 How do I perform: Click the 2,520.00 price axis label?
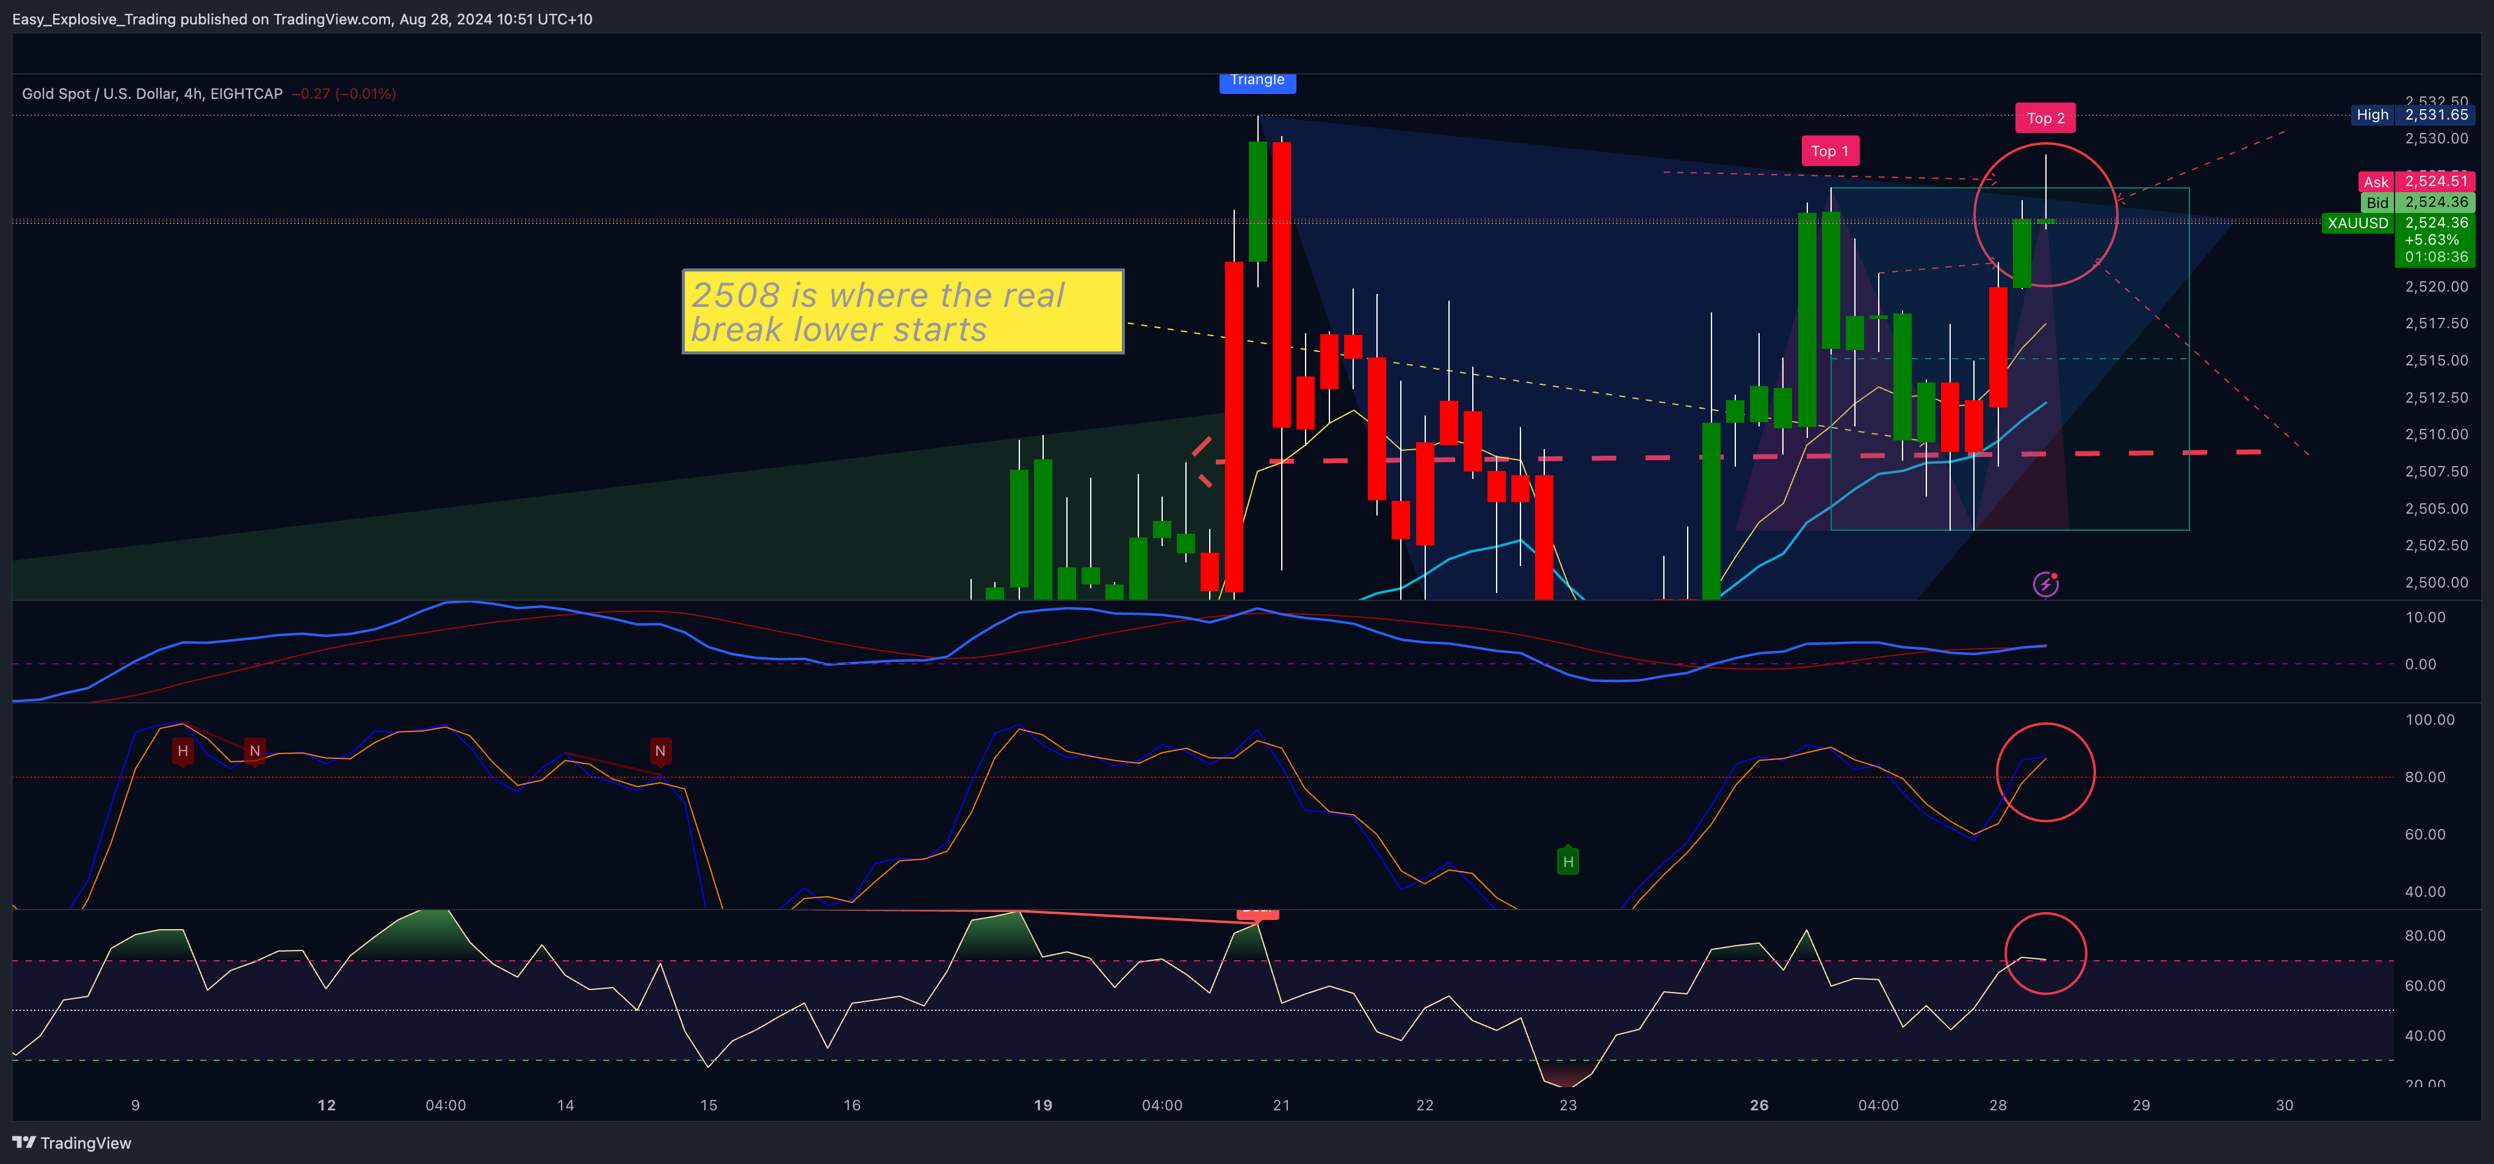(x=2436, y=286)
